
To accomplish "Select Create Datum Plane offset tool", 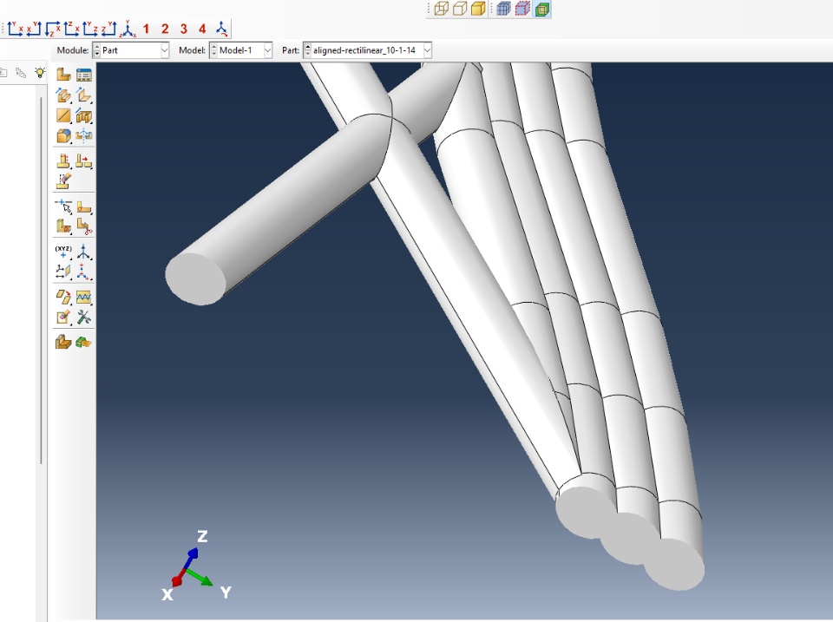I will coord(63,272).
